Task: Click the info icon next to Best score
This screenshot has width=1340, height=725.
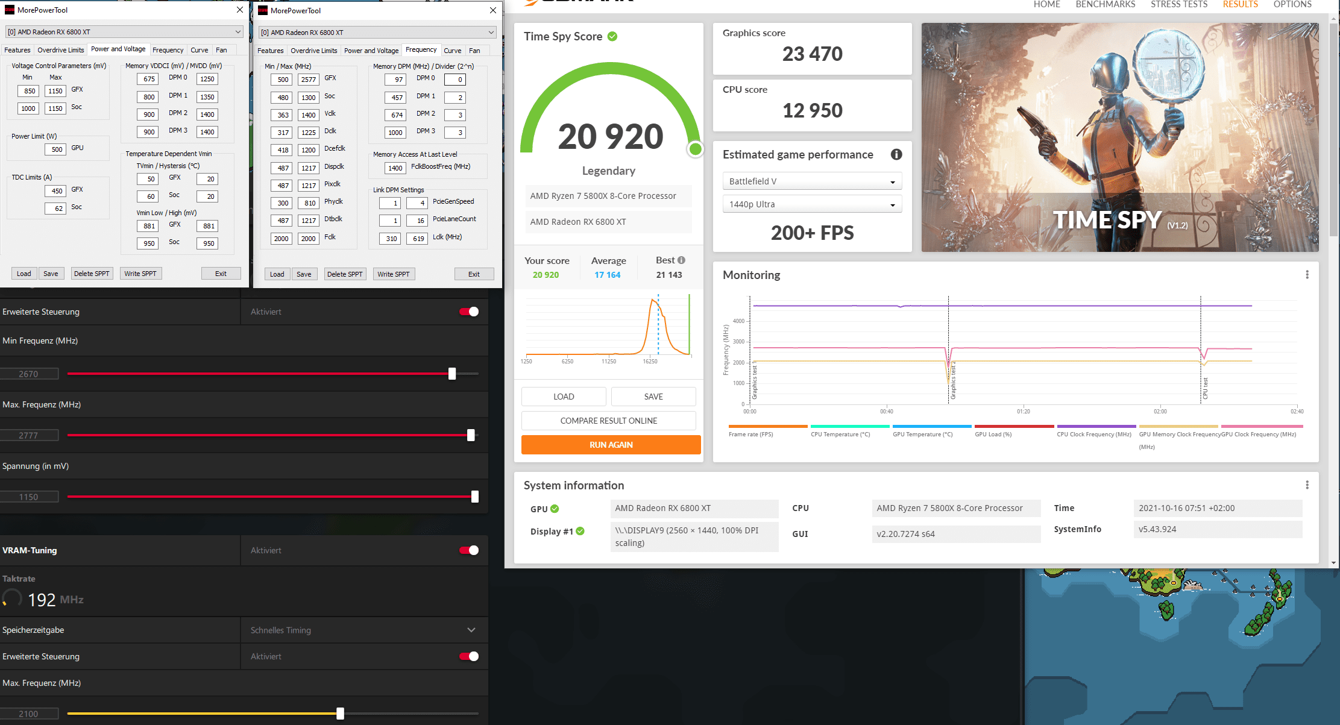Action: tap(681, 260)
